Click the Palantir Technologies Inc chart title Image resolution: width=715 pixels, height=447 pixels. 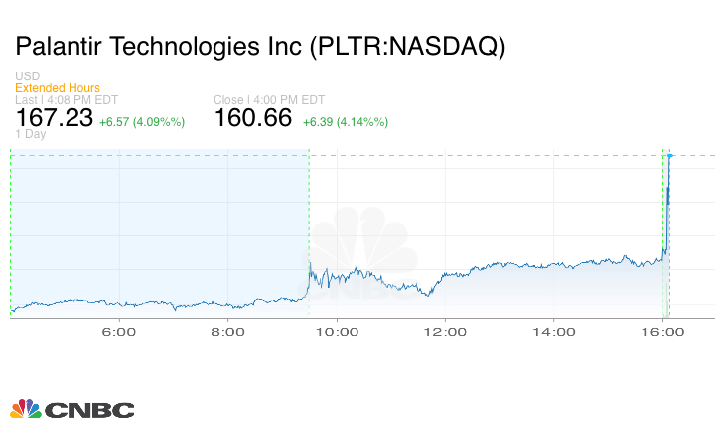coord(260,47)
